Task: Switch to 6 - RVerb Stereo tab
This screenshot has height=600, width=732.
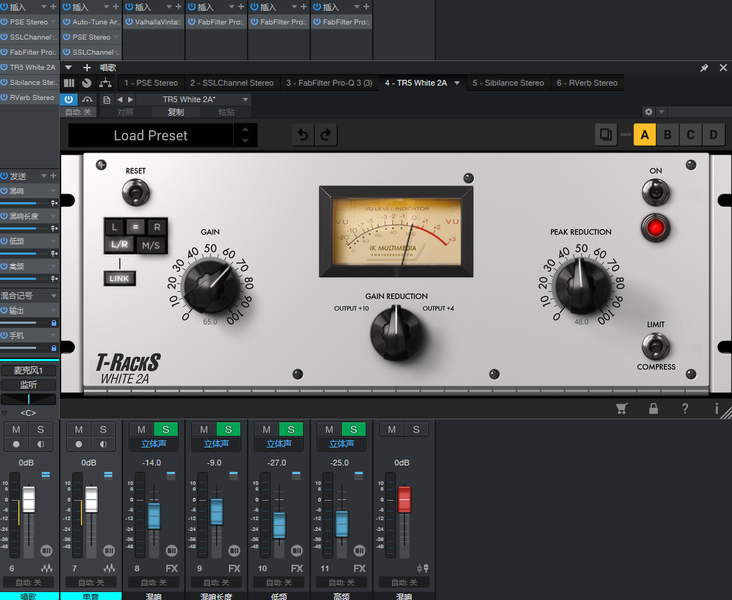Action: coord(587,83)
